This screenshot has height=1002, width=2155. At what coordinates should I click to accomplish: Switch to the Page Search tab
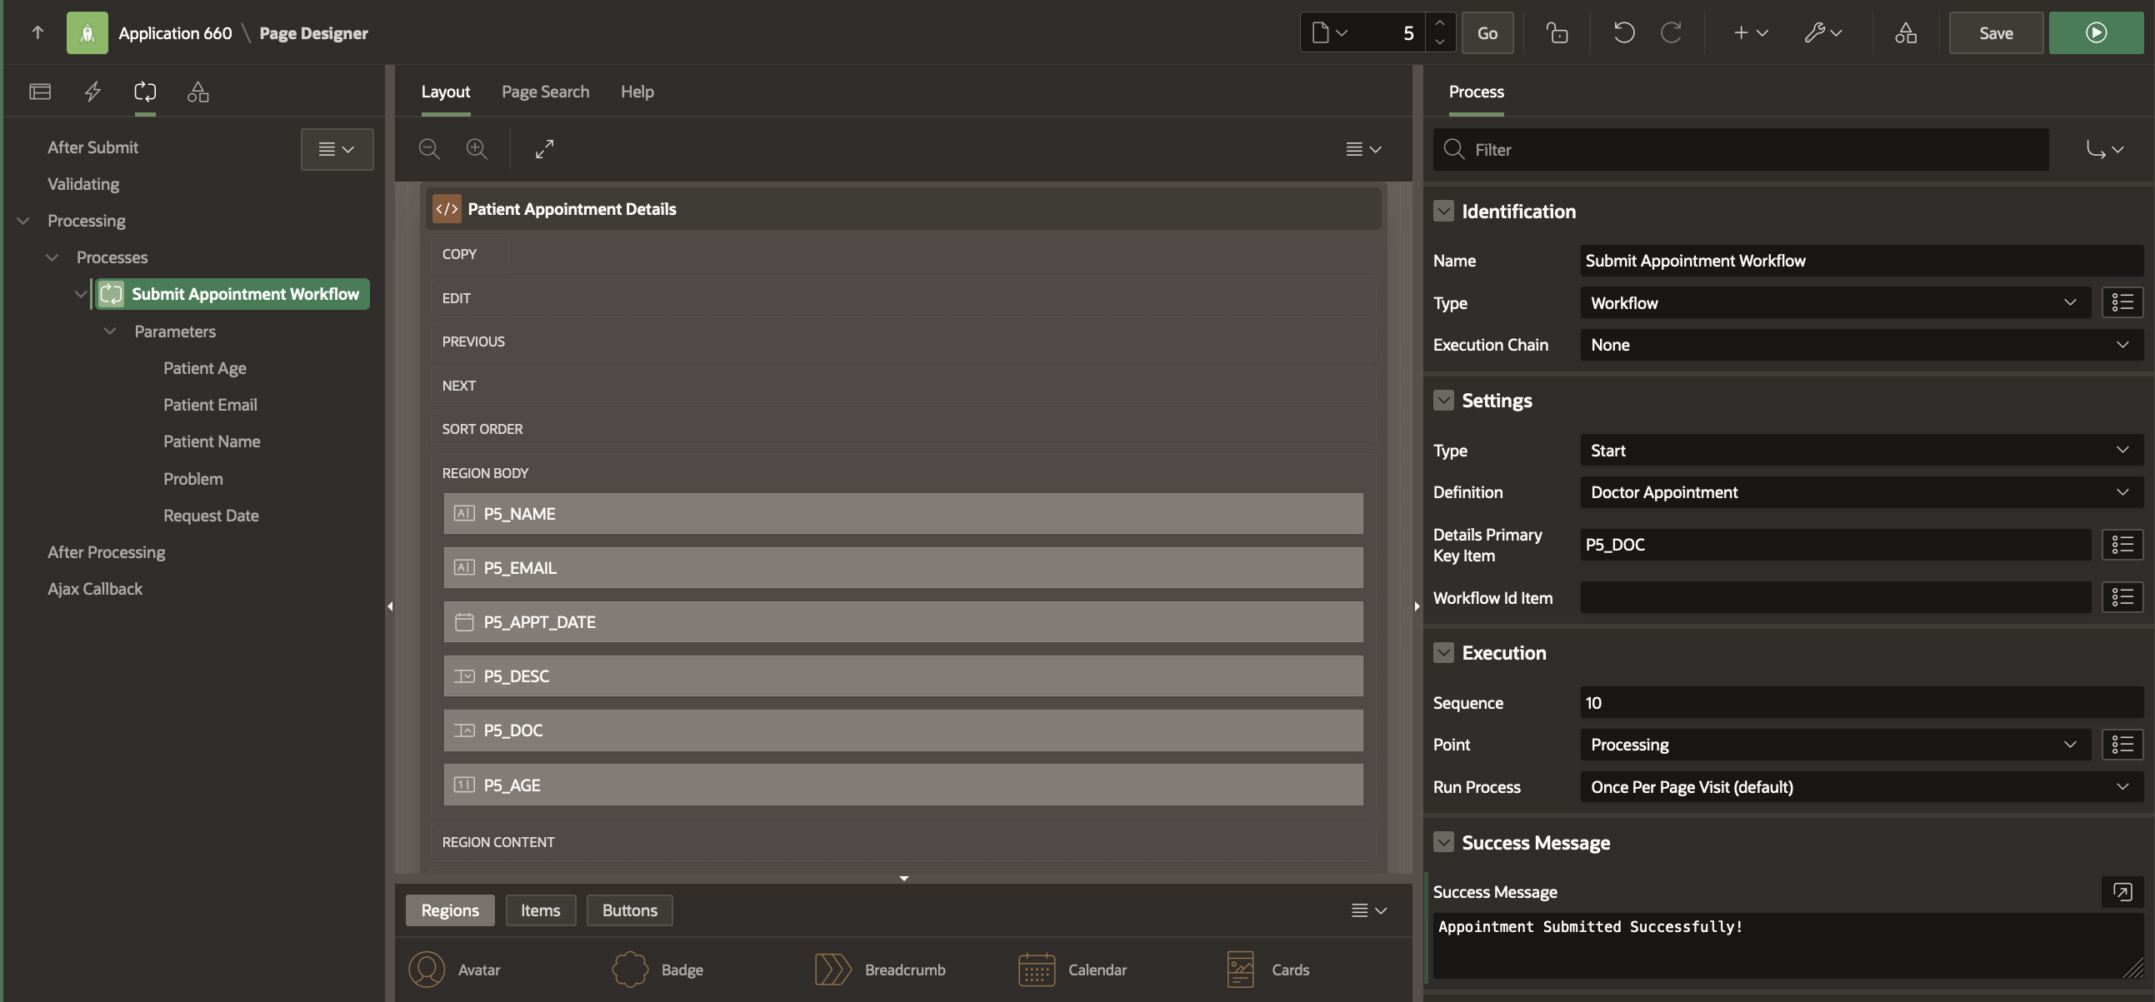(x=545, y=91)
